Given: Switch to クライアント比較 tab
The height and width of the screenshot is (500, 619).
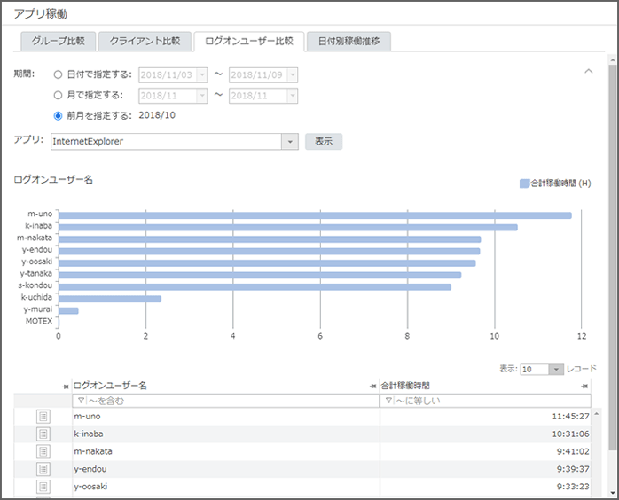Looking at the screenshot, I should coord(145,41).
